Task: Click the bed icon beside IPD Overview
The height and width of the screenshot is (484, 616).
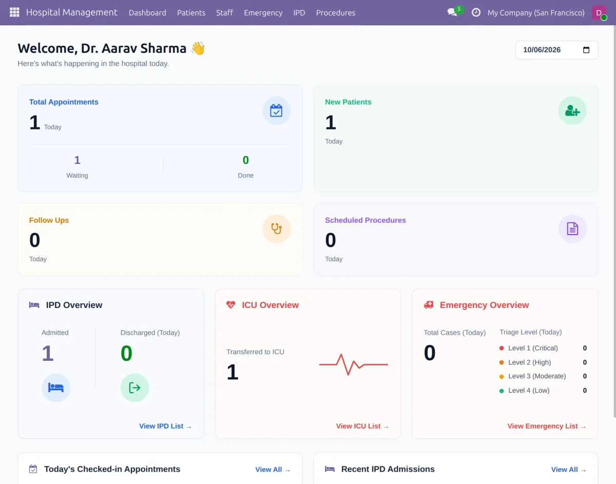Action: pyautogui.click(x=34, y=305)
